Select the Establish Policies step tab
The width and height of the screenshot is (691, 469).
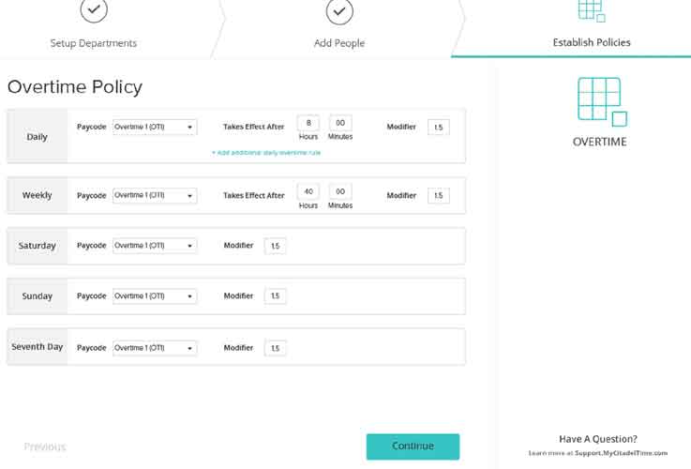coord(591,42)
